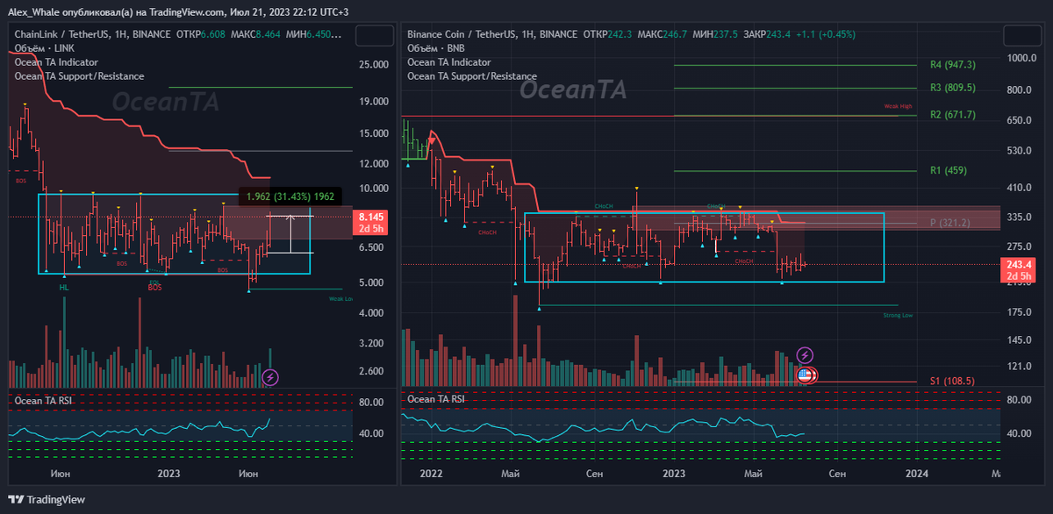The width and height of the screenshot is (1053, 514).
Task: Click the R4 (947.3) resistance label
Action: [952, 65]
